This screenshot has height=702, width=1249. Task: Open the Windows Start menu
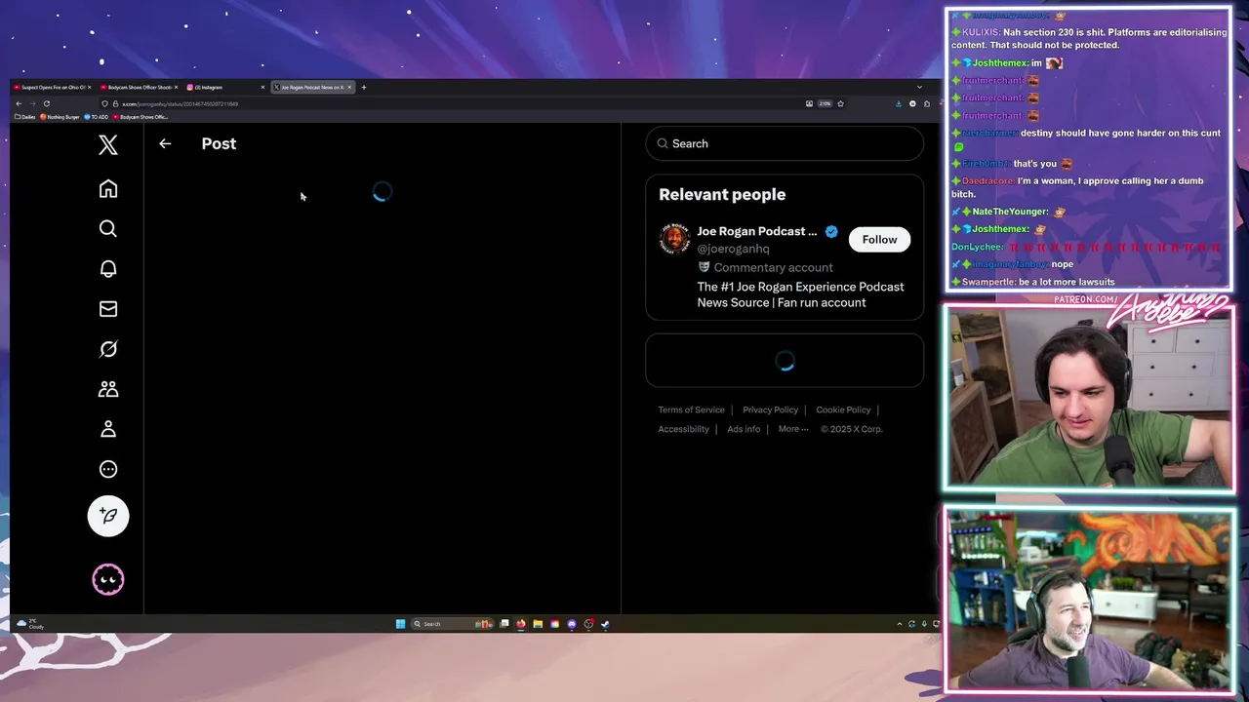tap(400, 624)
